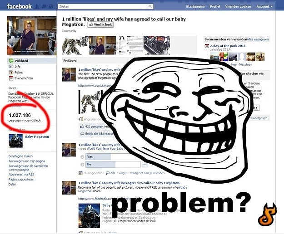284x234 pixels.
Task: Click Volgen under the poll
Action: click(123, 173)
